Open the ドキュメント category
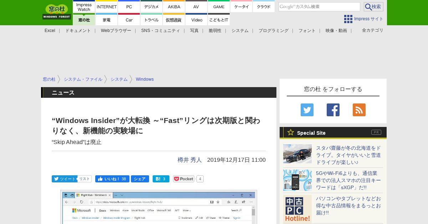Screen dimensions: 428x224 78,31
